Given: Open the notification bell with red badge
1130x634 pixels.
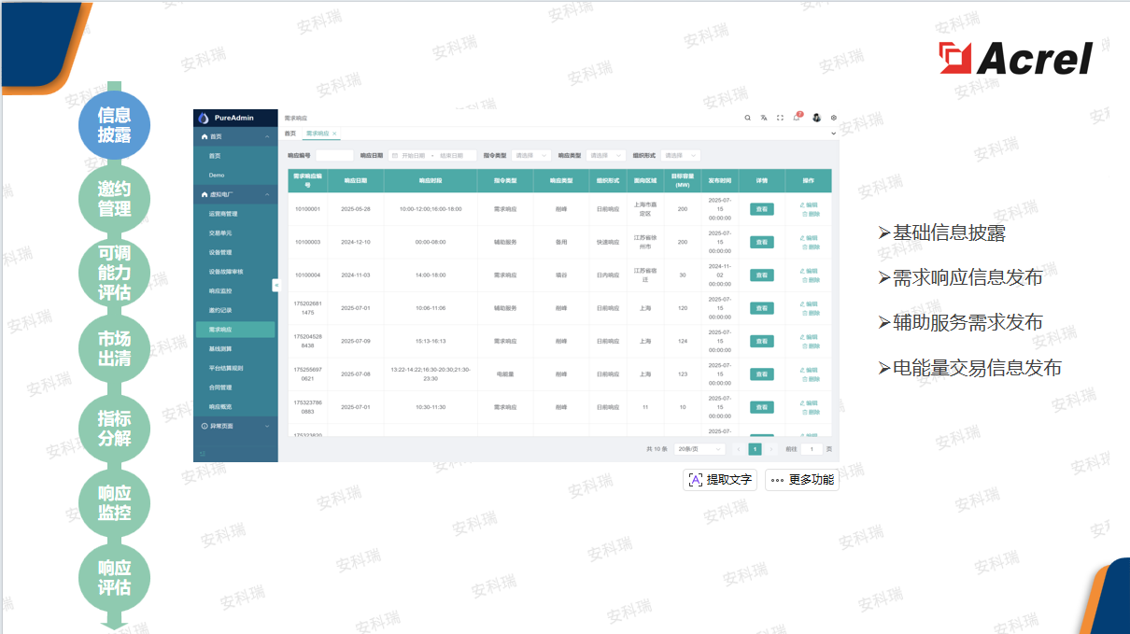Looking at the screenshot, I should (x=797, y=118).
